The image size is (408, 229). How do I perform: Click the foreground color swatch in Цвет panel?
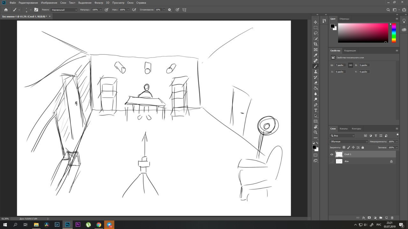pos(332,26)
